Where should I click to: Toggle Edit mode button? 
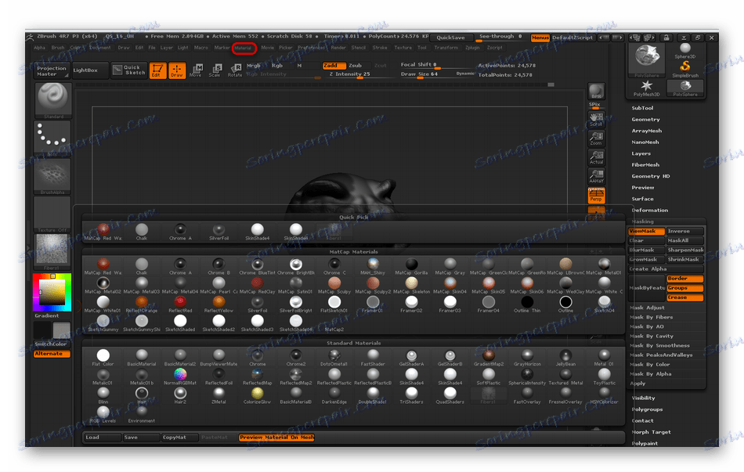point(157,70)
